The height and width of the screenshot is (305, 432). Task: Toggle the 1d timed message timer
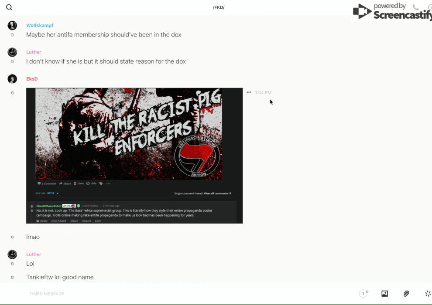pyautogui.click(x=363, y=294)
